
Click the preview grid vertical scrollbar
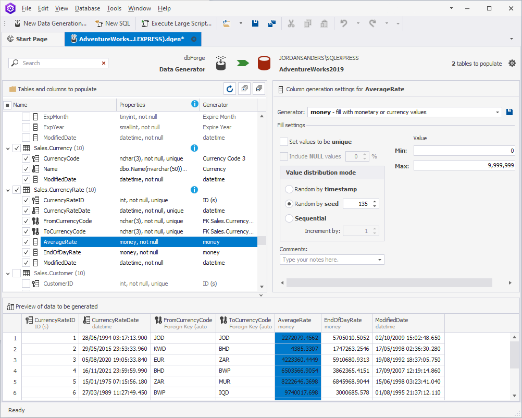pyautogui.click(x=514, y=355)
